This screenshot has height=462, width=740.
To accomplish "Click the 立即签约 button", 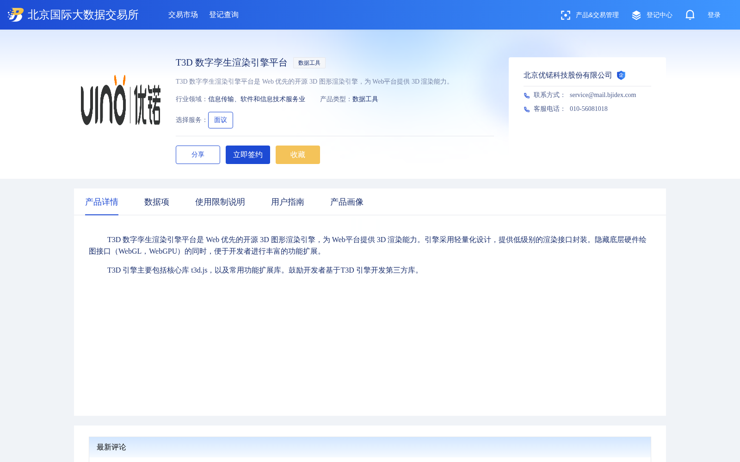I will click(x=248, y=155).
